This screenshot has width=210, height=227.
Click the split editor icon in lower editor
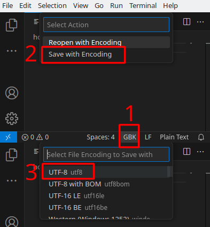(x=186, y=152)
